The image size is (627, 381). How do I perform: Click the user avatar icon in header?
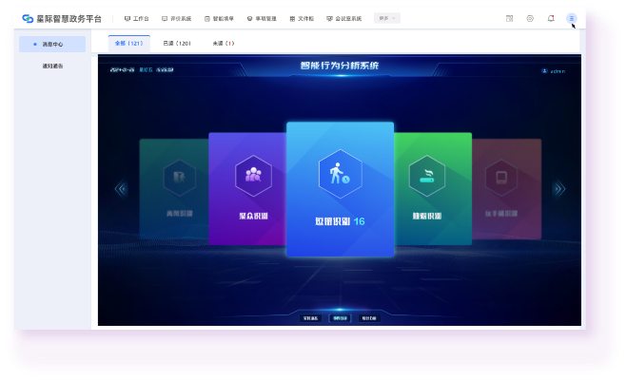click(x=571, y=18)
